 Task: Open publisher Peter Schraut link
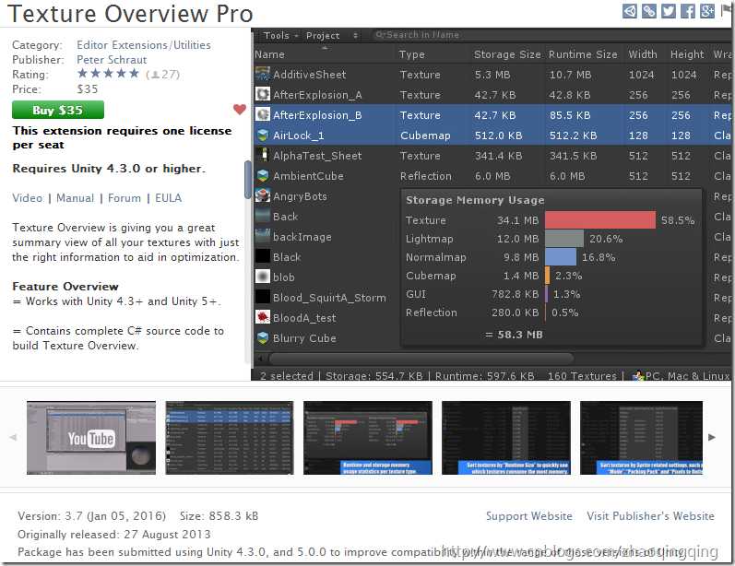112,60
